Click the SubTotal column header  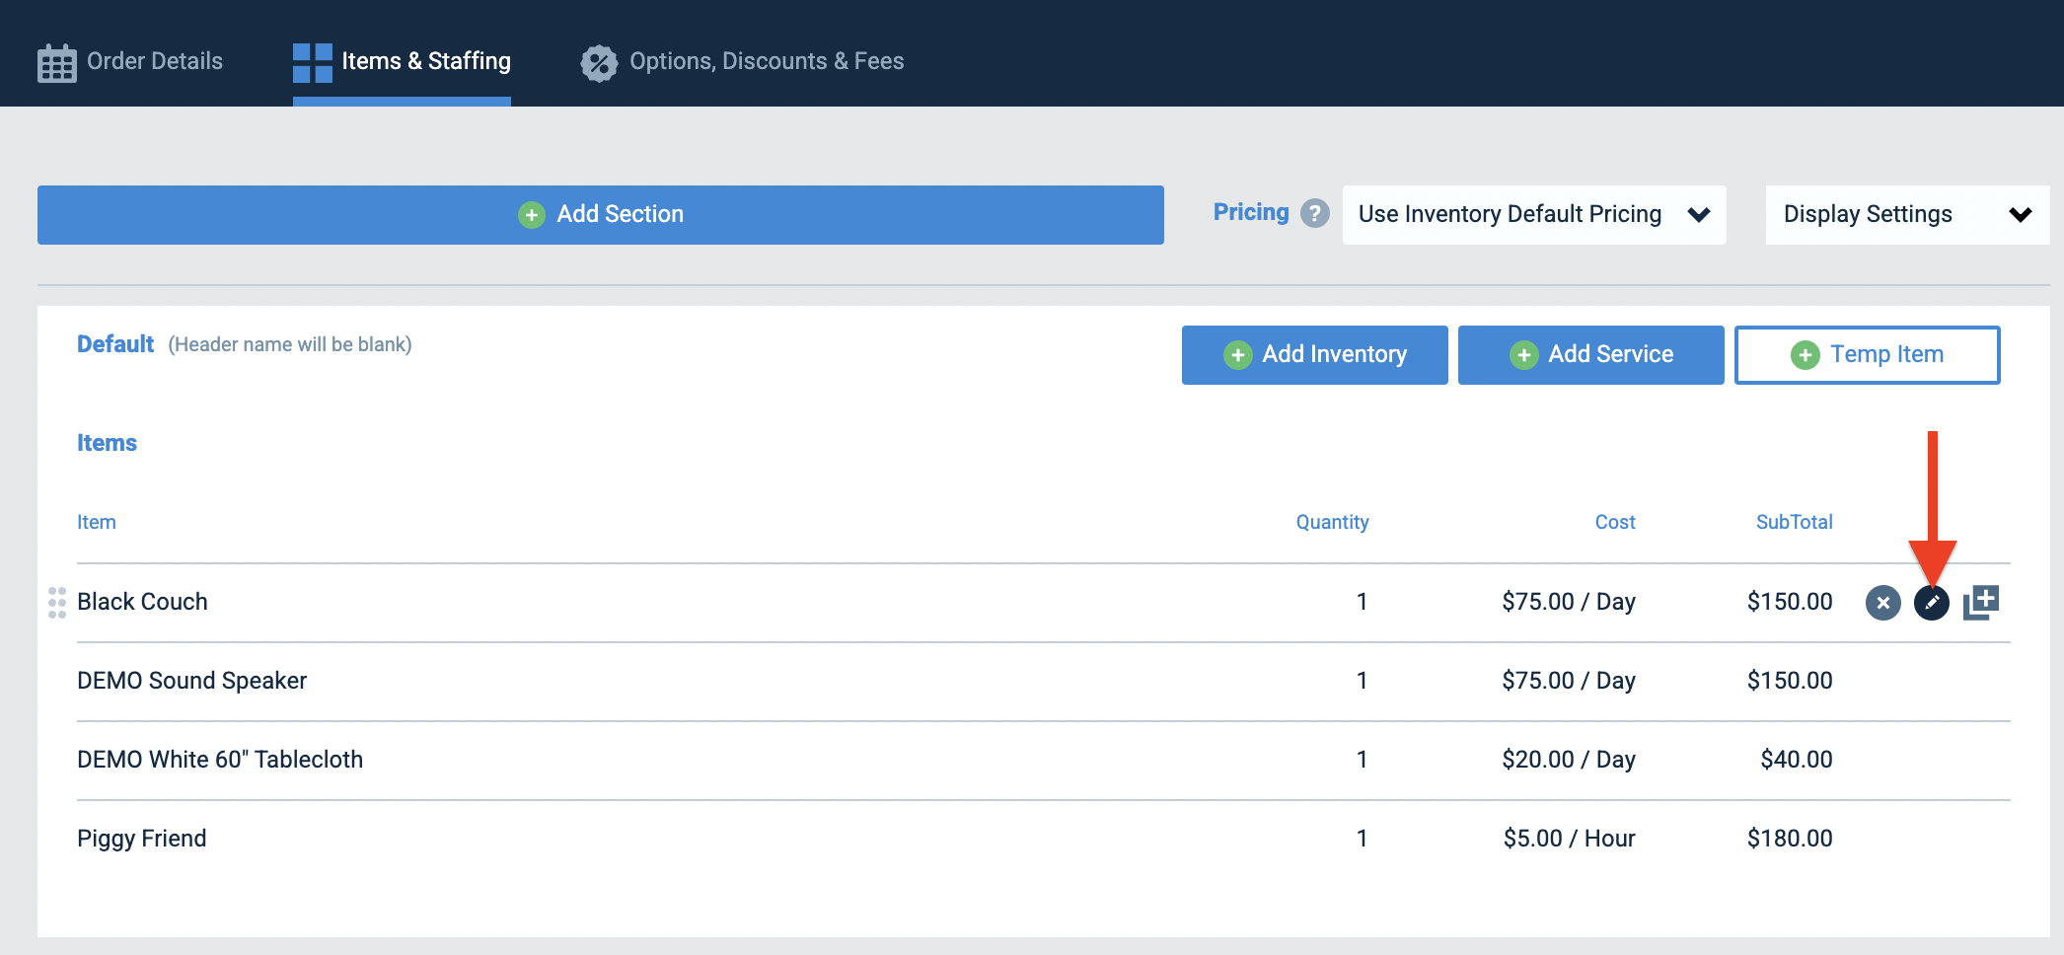tap(1794, 522)
